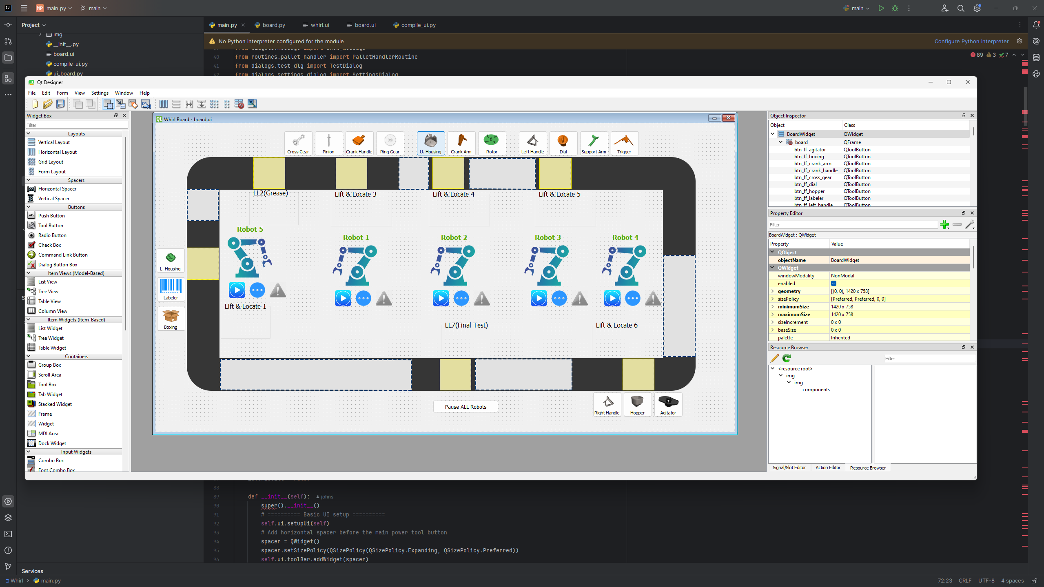Click Break Layout toolbar icon
The width and height of the screenshot is (1044, 587).
click(x=239, y=104)
